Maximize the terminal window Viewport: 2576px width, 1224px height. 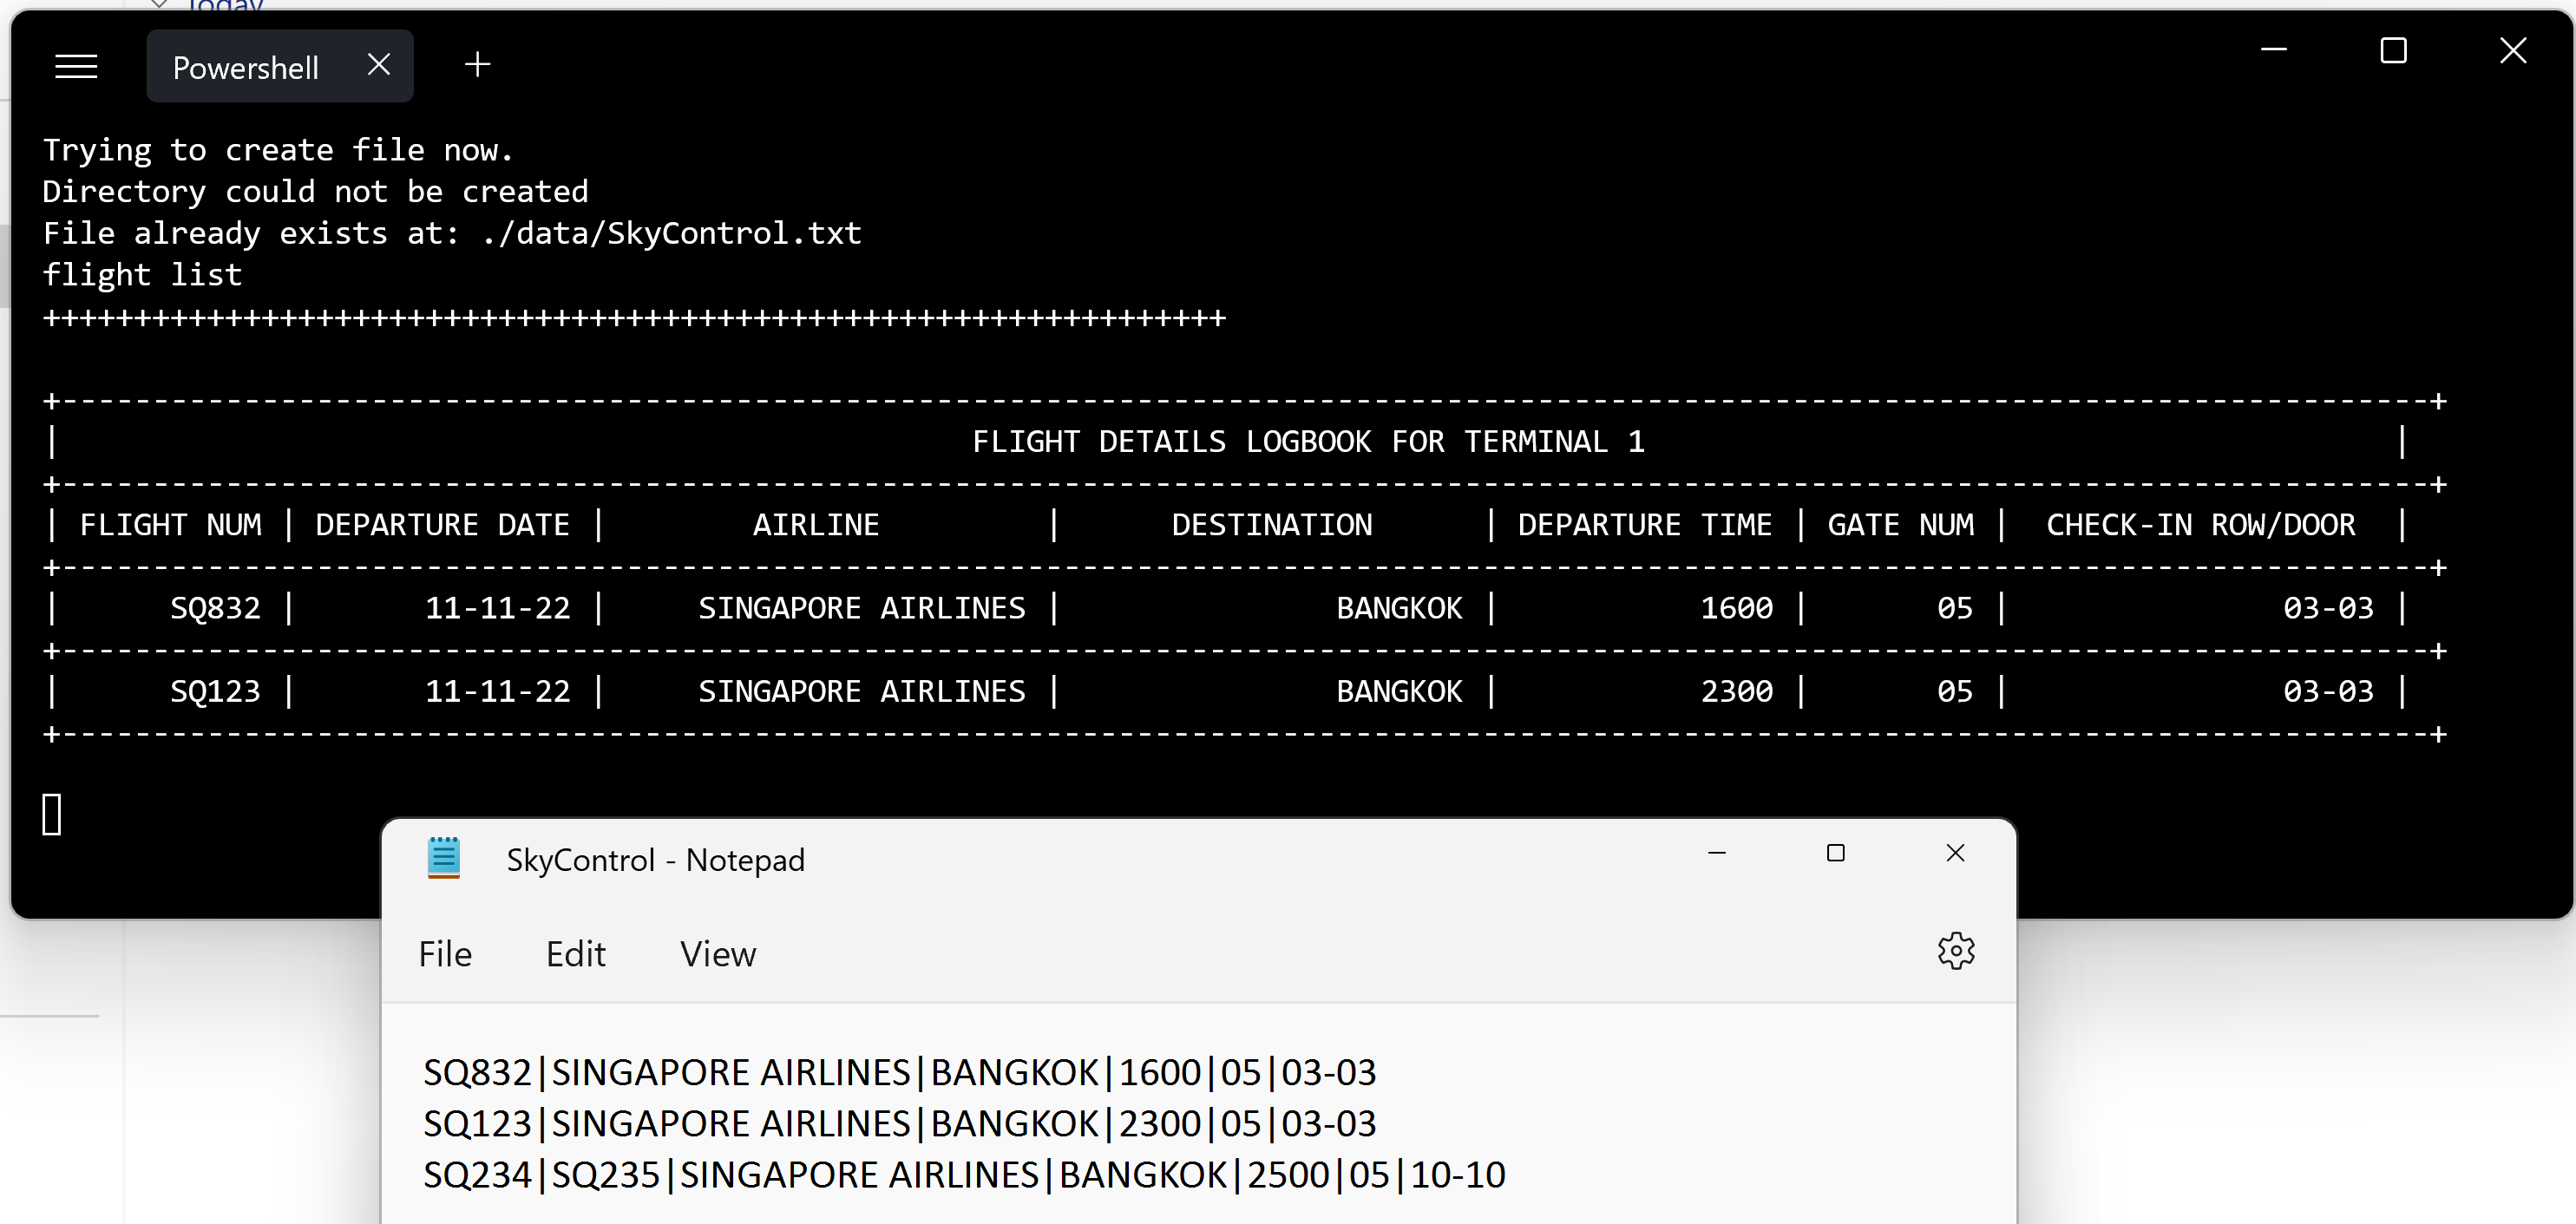2393,50
